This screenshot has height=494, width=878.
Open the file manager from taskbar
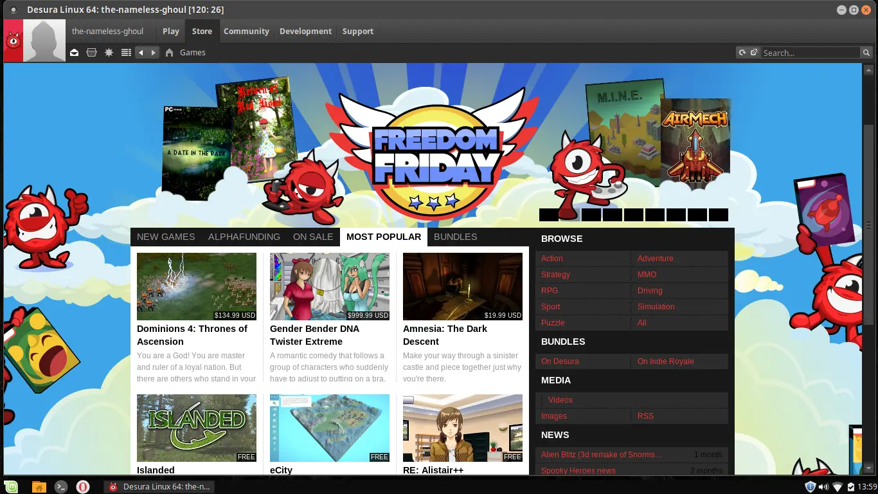39,487
